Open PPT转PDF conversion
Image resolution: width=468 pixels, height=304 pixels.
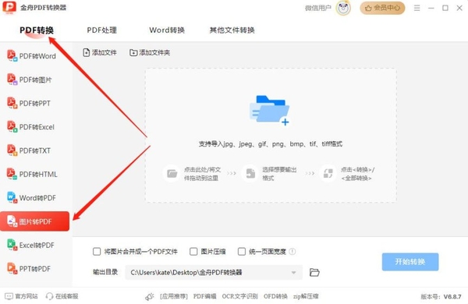tap(29, 268)
